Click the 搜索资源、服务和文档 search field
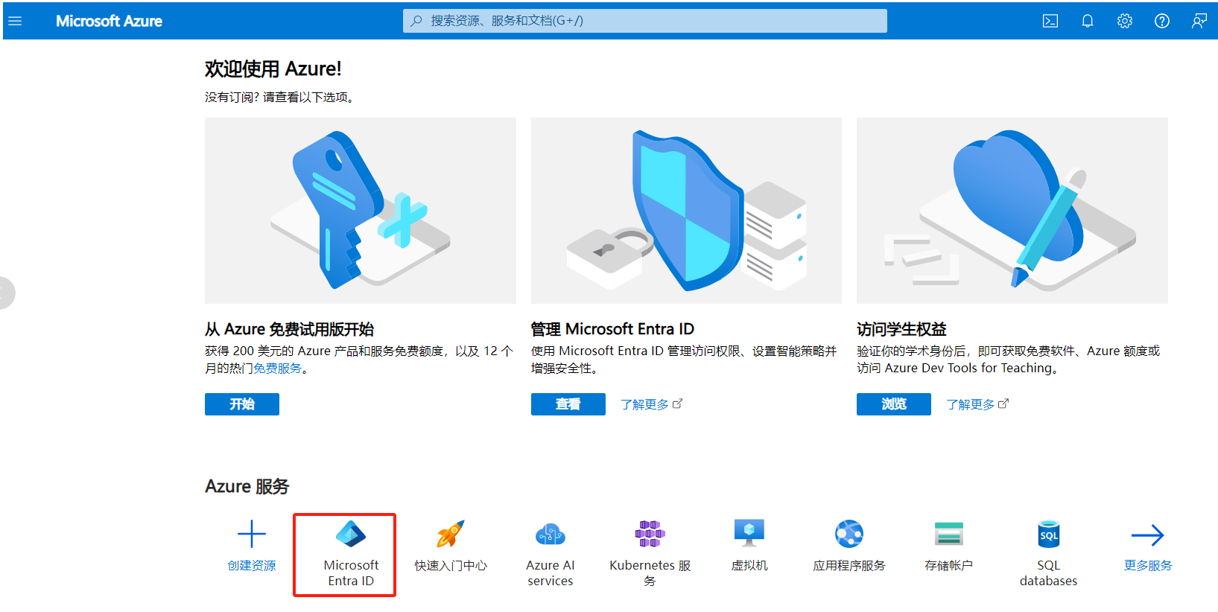The width and height of the screenshot is (1218, 612). pyautogui.click(x=645, y=21)
